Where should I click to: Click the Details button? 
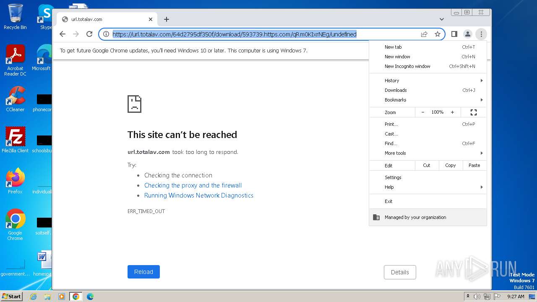click(400, 272)
